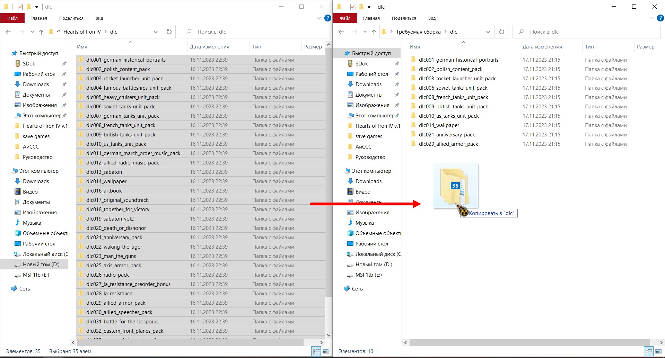Open Главная tab in right window

click(x=371, y=18)
